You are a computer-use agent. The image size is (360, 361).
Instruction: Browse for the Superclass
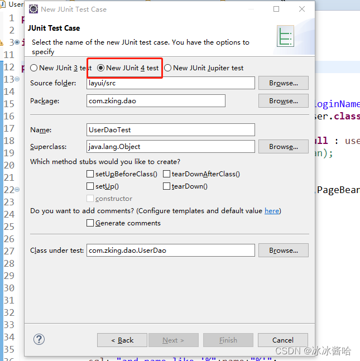coord(284,146)
